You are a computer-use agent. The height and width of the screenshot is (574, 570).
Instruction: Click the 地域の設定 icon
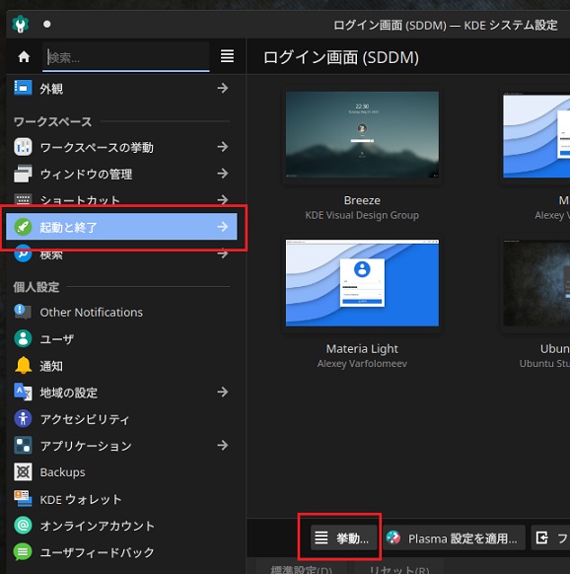tap(23, 393)
